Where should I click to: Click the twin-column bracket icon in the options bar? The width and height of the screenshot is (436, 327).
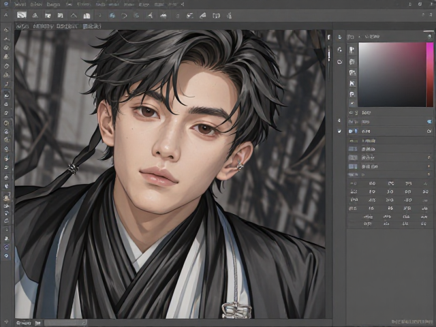(x=217, y=16)
